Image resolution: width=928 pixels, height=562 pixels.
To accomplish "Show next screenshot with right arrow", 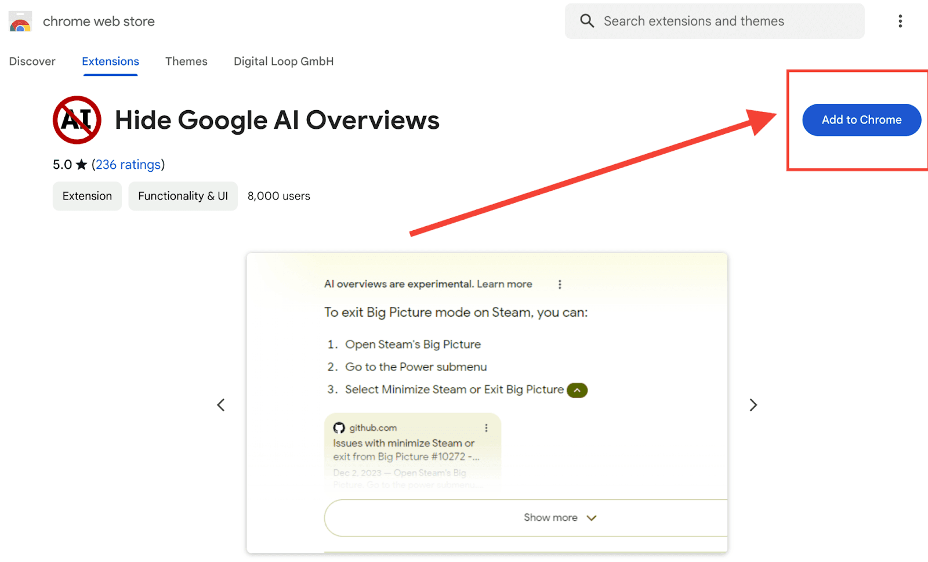I will point(753,405).
